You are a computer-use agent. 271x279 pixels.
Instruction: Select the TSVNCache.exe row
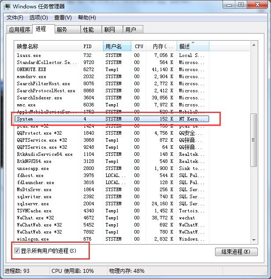(112, 211)
